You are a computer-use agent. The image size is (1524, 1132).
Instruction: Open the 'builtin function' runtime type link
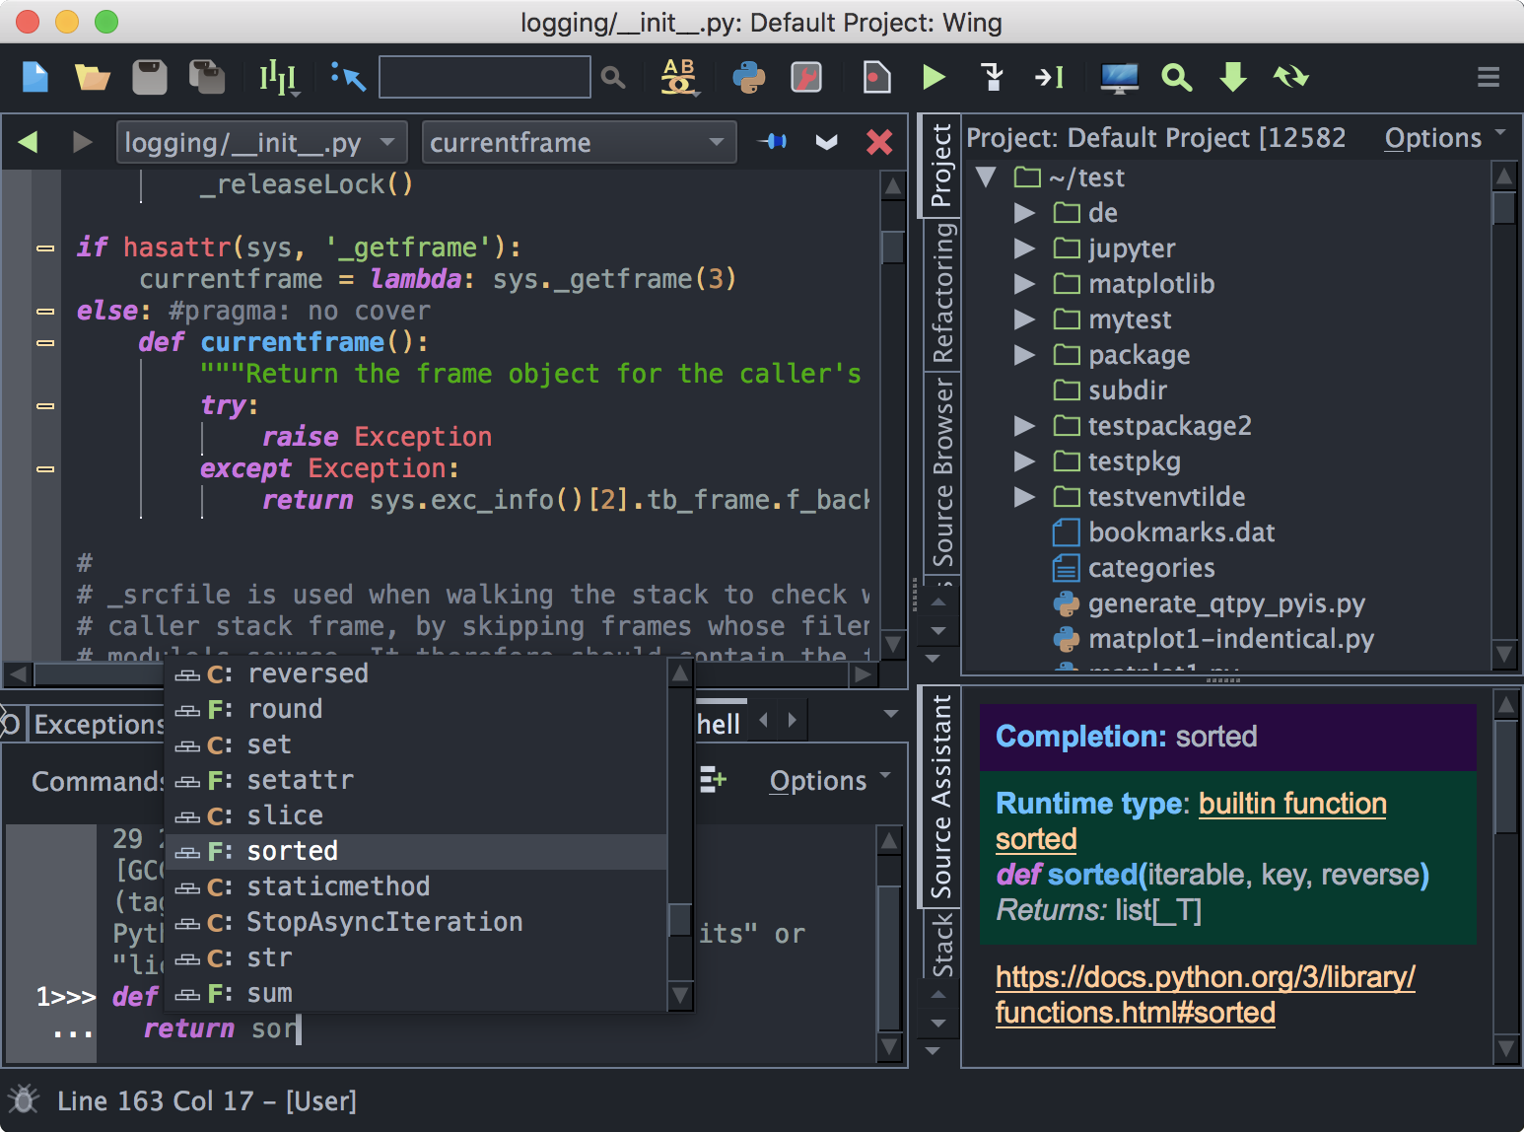pos(1292,804)
